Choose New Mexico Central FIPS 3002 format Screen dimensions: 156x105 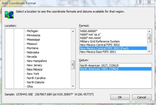coord(113,45)
